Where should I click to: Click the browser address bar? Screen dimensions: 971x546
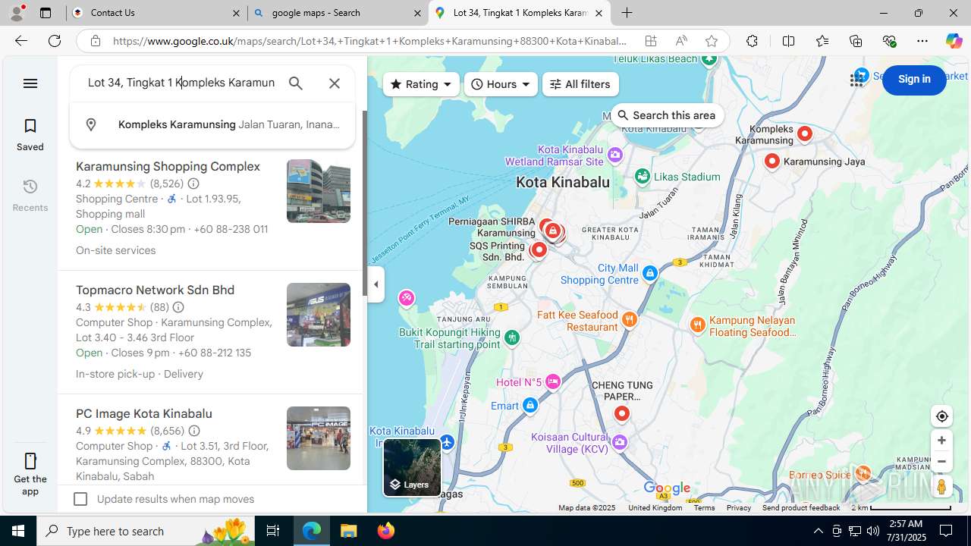[369, 41]
